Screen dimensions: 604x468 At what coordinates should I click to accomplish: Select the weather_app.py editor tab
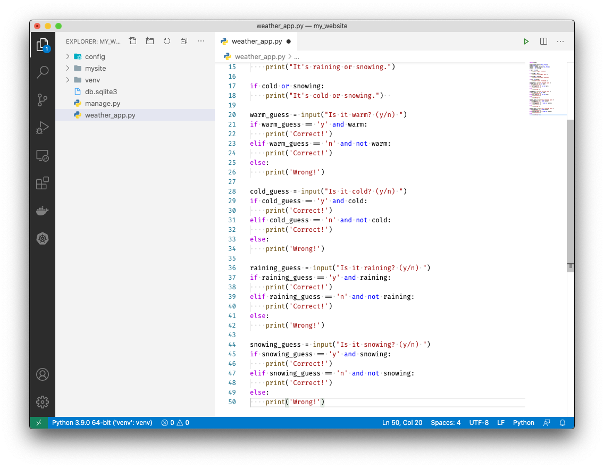[256, 41]
